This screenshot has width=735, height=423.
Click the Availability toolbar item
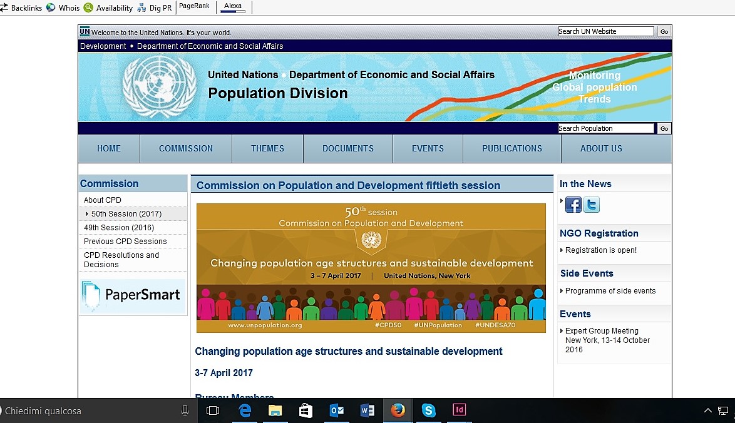click(108, 8)
